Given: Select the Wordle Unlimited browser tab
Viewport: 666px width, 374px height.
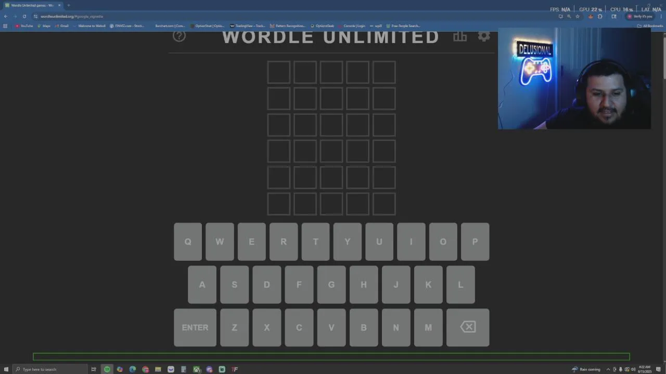Looking at the screenshot, I should [32, 5].
